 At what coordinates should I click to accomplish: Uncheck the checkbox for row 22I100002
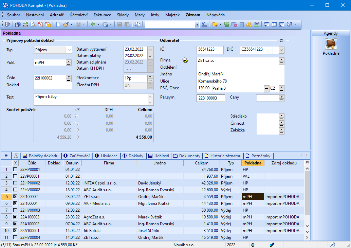click(x=15, y=196)
